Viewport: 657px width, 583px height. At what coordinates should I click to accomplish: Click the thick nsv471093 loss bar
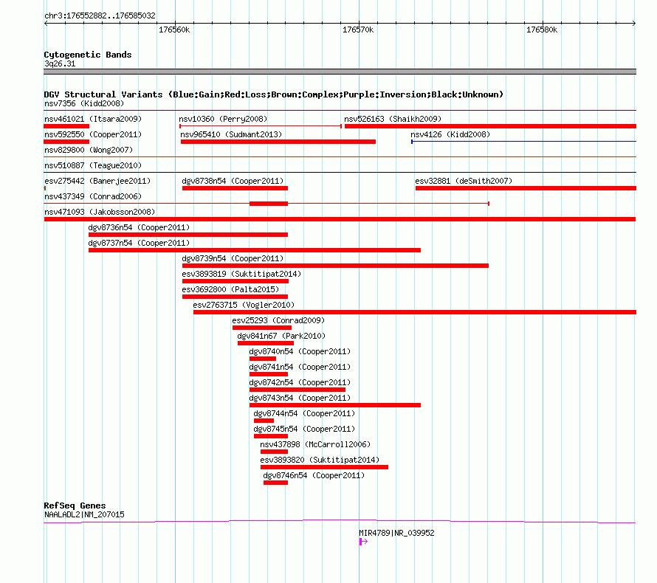point(340,219)
